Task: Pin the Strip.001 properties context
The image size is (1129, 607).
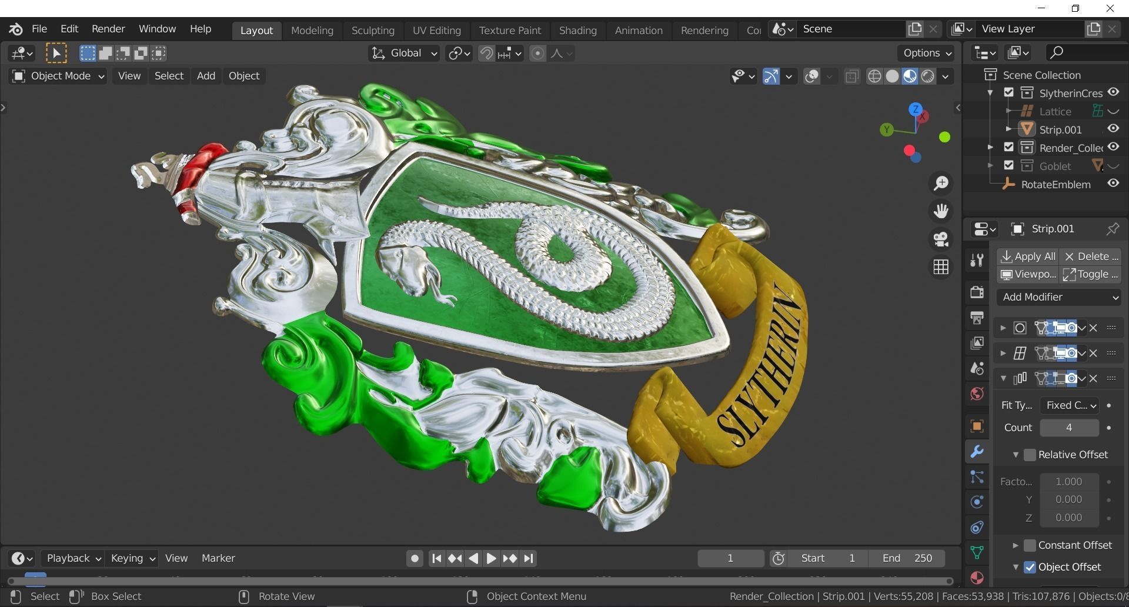Action: click(1112, 229)
